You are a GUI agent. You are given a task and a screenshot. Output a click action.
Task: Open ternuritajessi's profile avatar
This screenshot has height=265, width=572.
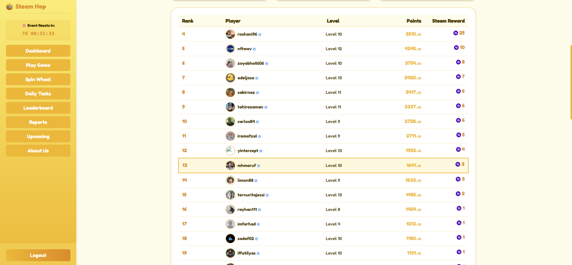230,195
